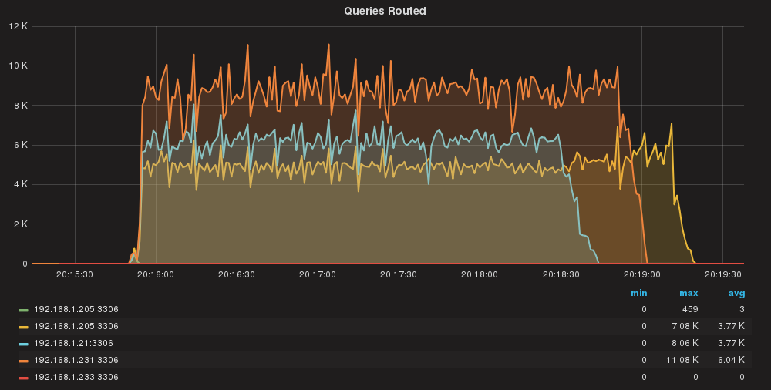
Task: Sort legend by the avg column
Action: click(x=736, y=293)
